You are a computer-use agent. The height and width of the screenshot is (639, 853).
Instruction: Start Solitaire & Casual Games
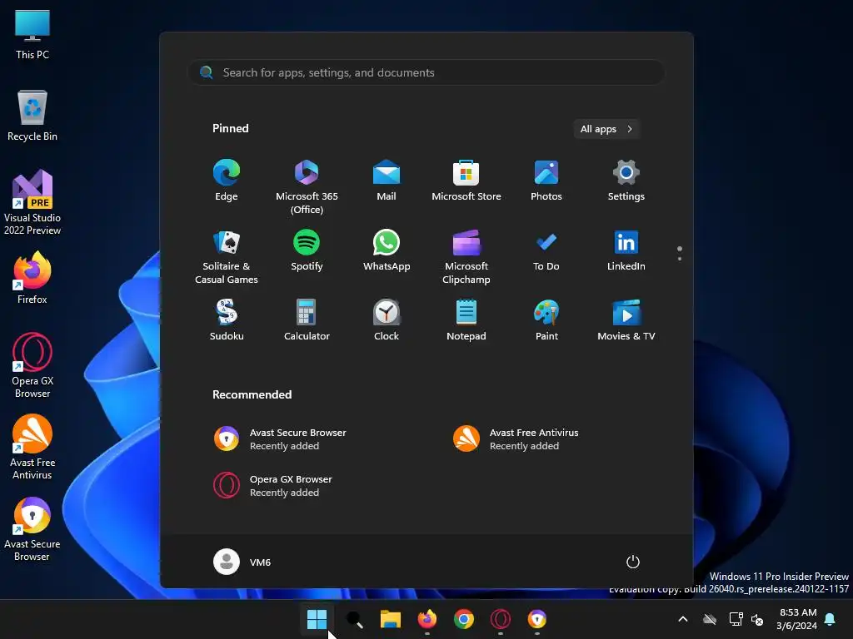227,257
